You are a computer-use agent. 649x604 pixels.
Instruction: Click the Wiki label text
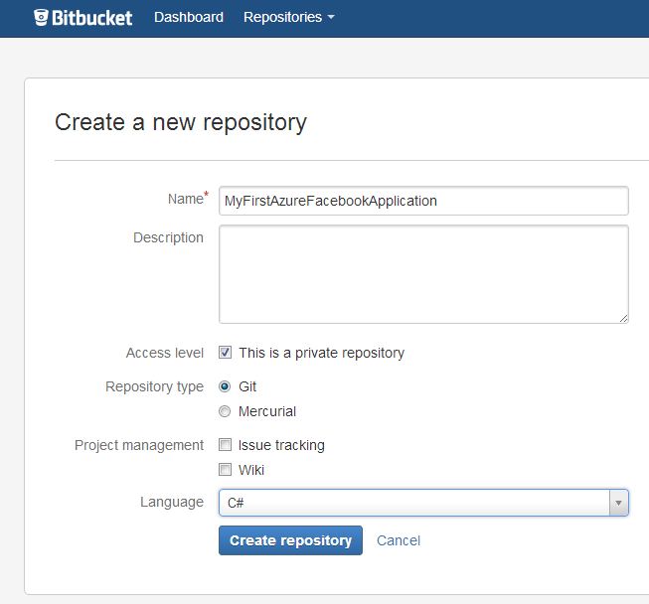251,470
